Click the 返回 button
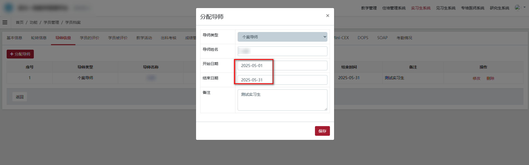 [20, 97]
